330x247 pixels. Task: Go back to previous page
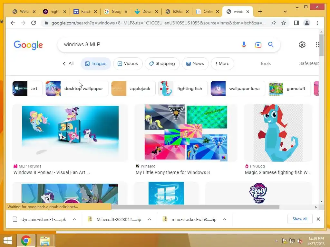[13, 23]
